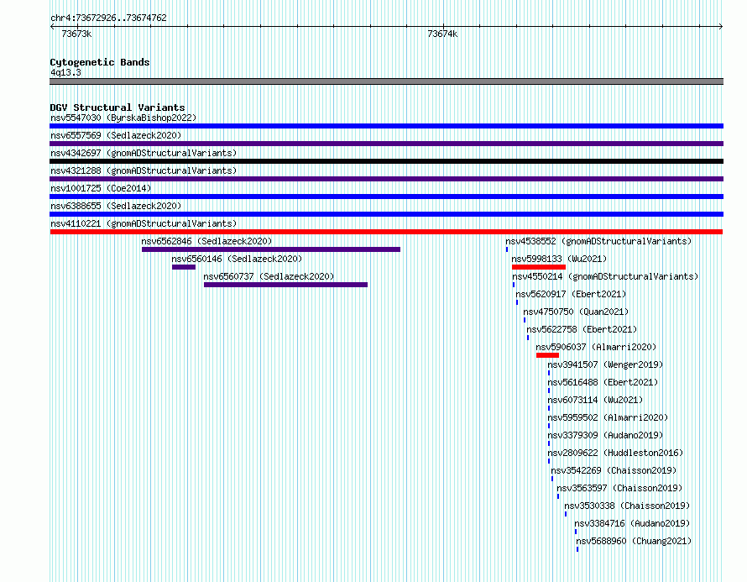Click nsv3384716 (Audano2019) label
Screen dimensions: 747x582
pos(632,523)
